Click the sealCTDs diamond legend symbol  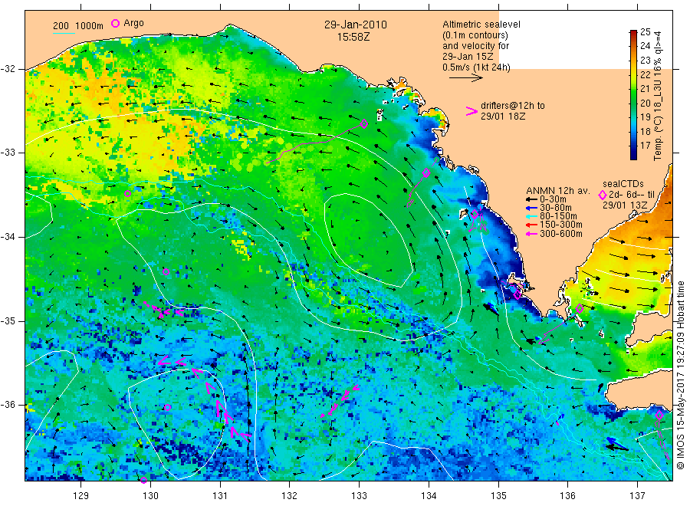(x=603, y=195)
